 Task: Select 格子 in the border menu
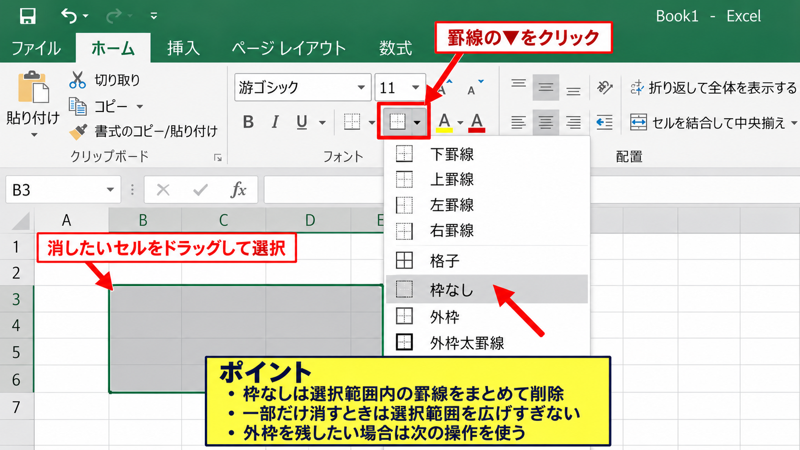(487, 261)
